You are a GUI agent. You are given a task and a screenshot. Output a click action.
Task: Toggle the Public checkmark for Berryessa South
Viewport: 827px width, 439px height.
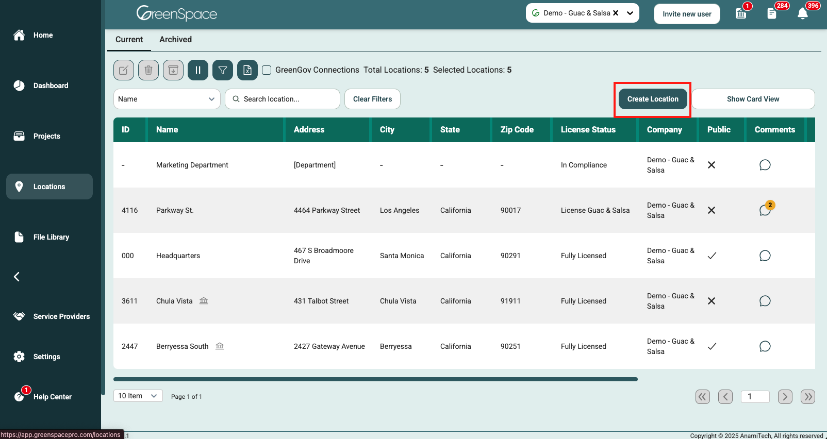[x=712, y=346]
